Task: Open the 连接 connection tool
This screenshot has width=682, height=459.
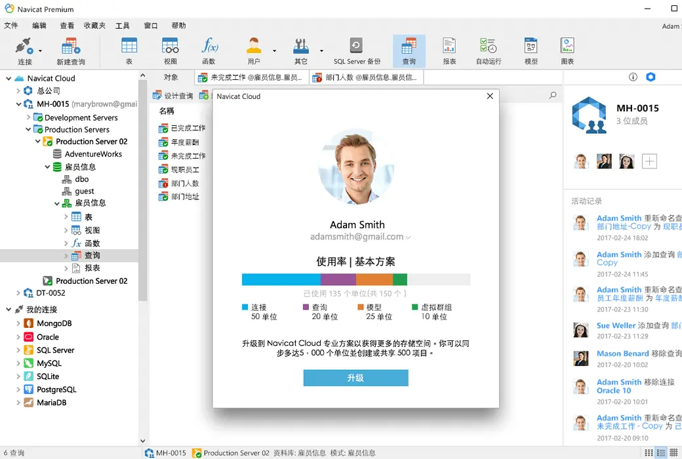Action: (x=24, y=51)
